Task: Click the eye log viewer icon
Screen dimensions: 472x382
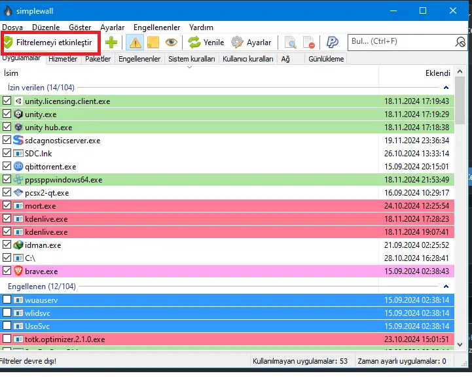Action: [171, 42]
